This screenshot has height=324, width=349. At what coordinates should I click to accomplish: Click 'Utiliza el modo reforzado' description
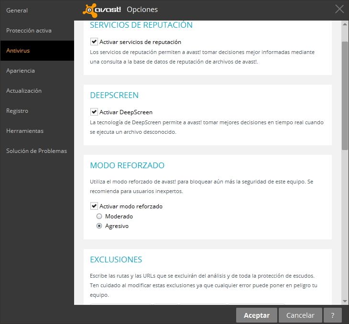pos(201,186)
